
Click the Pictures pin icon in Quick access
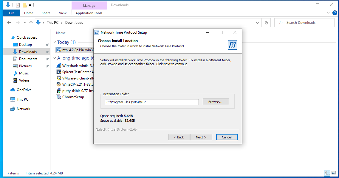[x=47, y=66]
